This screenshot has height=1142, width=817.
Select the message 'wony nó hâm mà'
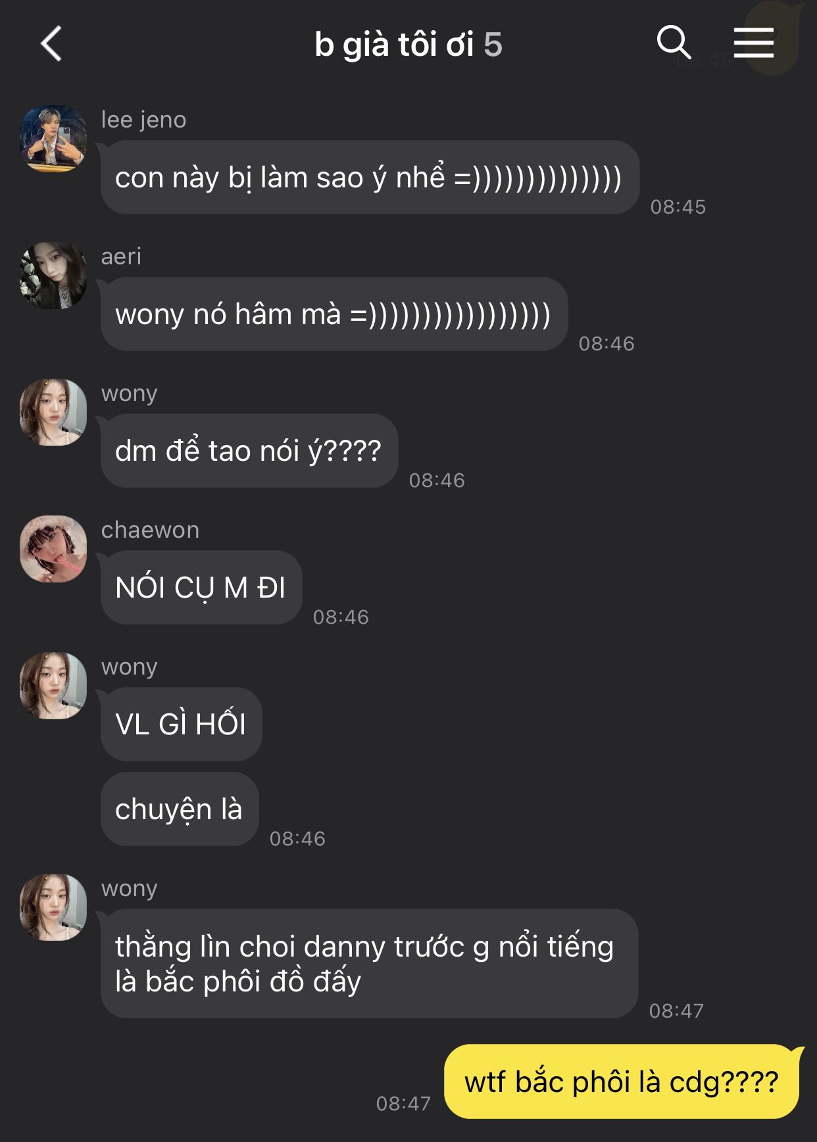[x=334, y=314]
